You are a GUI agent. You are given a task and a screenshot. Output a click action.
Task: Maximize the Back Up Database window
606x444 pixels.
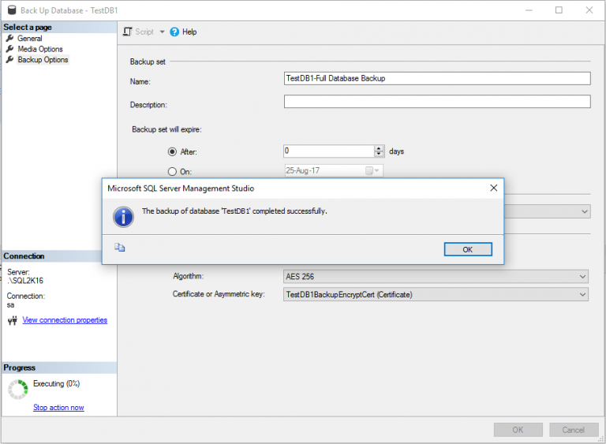coord(559,10)
